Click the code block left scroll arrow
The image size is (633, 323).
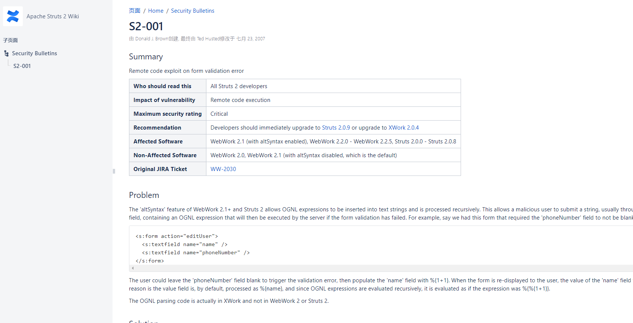[x=133, y=268]
